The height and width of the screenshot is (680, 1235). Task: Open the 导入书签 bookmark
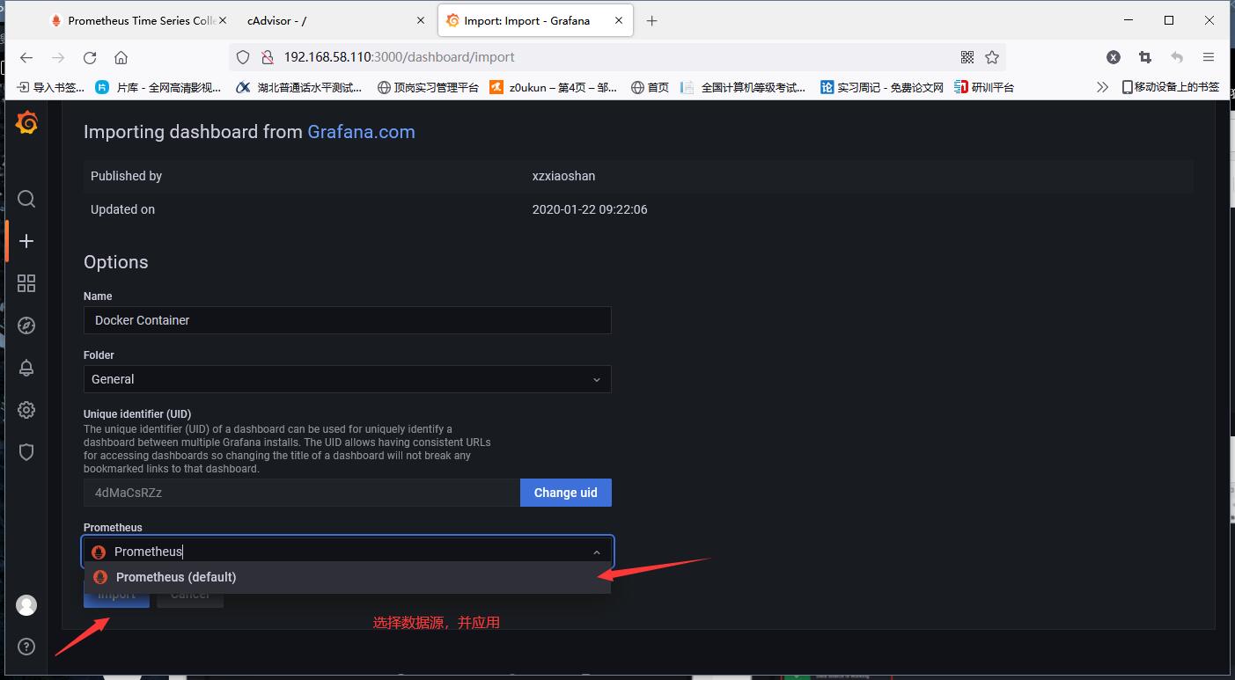click(51, 87)
